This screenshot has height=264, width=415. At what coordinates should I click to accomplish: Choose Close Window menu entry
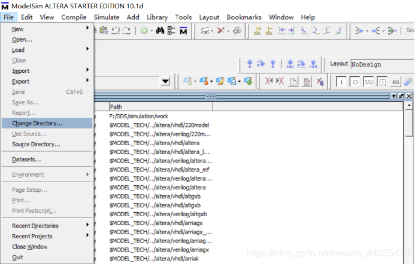coord(47,247)
